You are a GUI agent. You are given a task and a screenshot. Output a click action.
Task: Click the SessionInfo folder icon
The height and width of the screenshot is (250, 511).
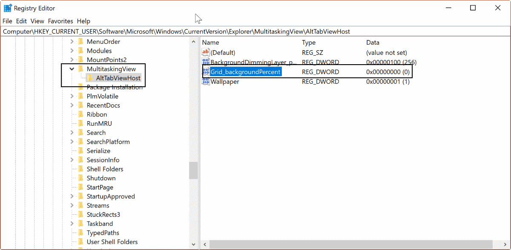click(x=80, y=160)
